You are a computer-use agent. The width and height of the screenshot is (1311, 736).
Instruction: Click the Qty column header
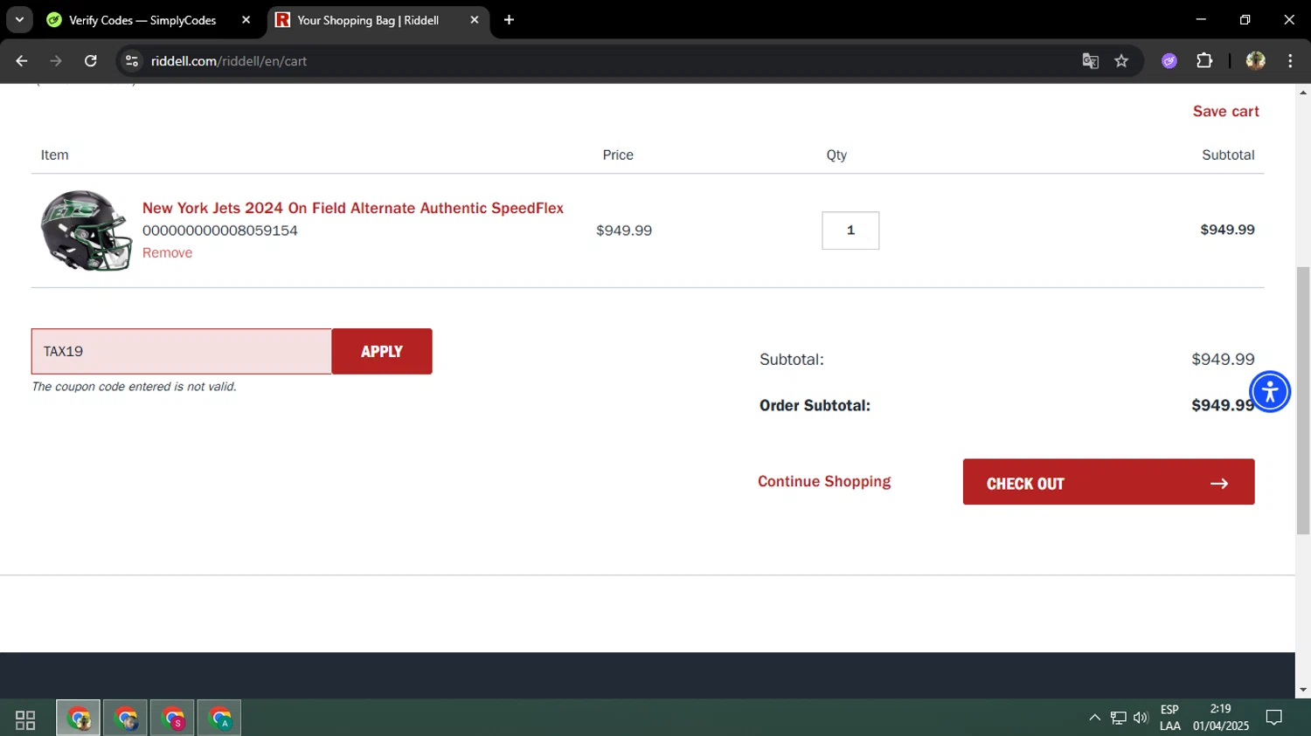[836, 155]
